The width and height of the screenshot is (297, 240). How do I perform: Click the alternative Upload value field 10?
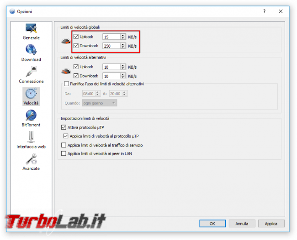point(111,67)
